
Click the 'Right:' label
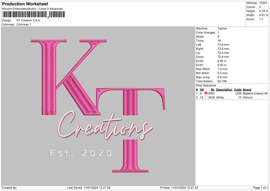[200, 49]
